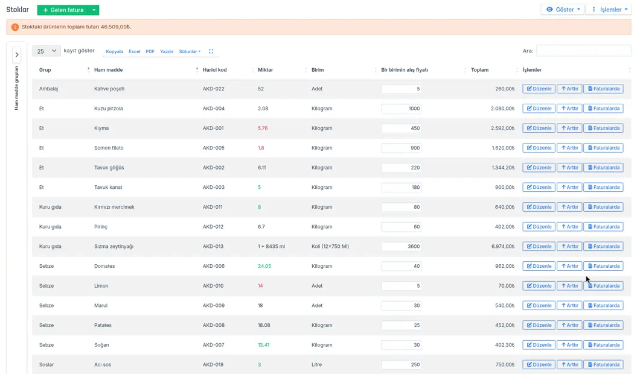The image size is (637, 374).
Task: Show invoices for Sızma zeytinyağı
Action: [x=603, y=247]
